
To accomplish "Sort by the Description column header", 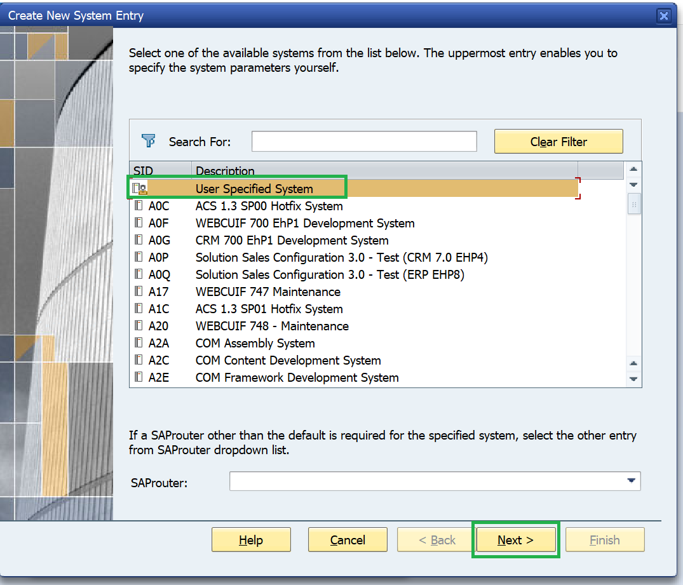I will coord(384,170).
